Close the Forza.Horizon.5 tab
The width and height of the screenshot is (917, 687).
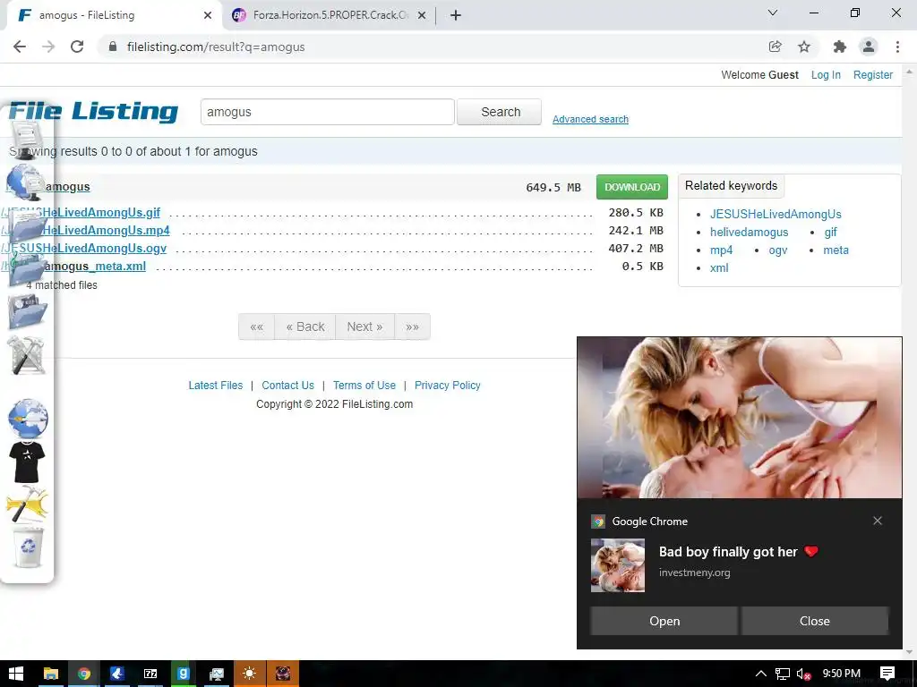(421, 15)
